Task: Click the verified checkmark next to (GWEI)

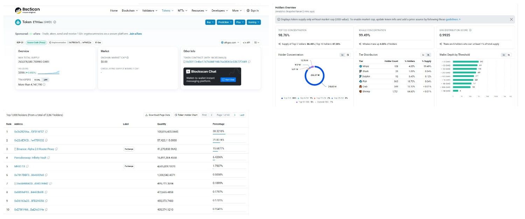Action: [55, 22]
